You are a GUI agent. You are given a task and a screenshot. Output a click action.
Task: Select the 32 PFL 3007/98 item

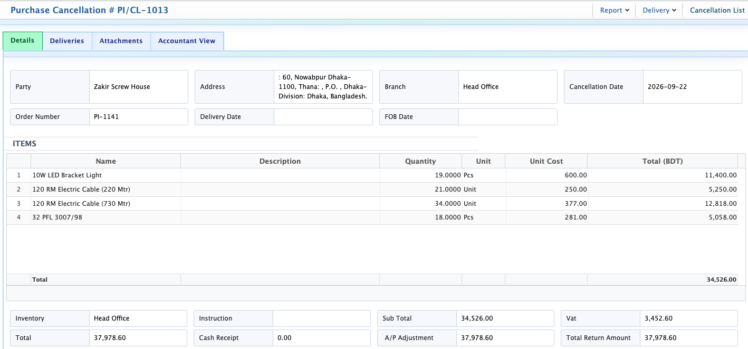pyautogui.click(x=57, y=217)
